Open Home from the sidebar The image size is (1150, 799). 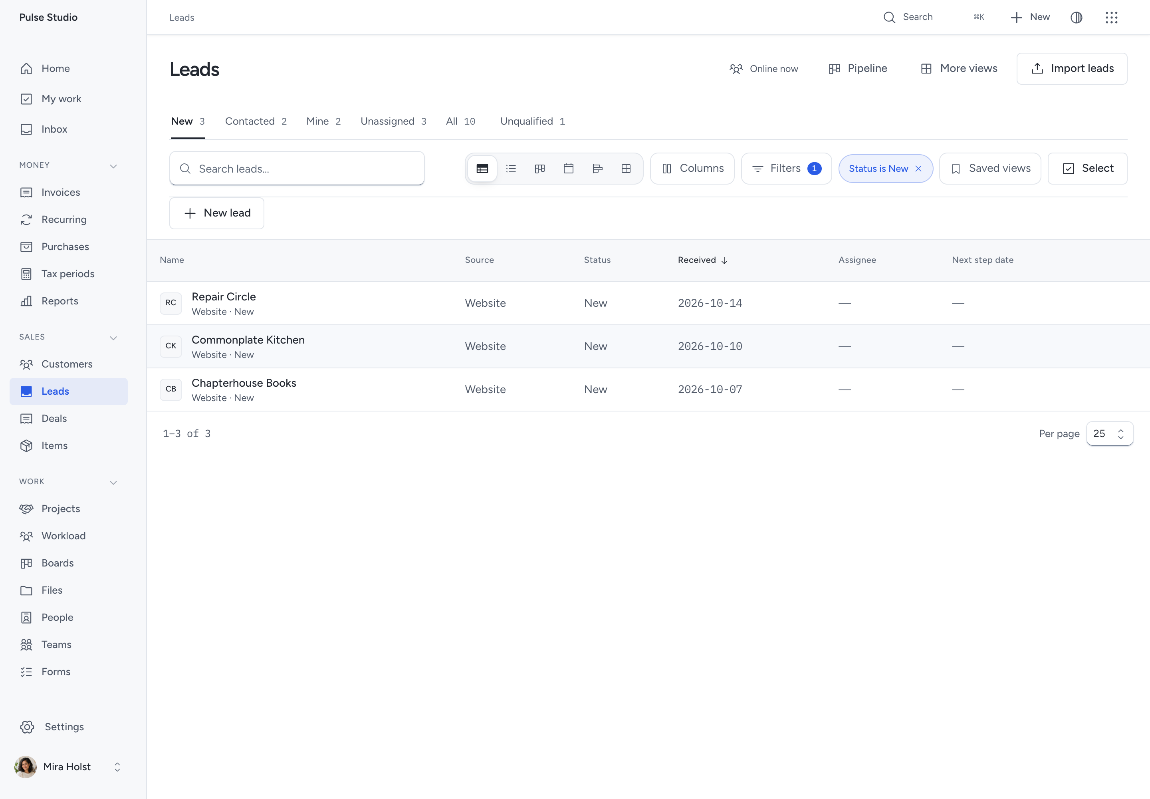[x=69, y=69]
